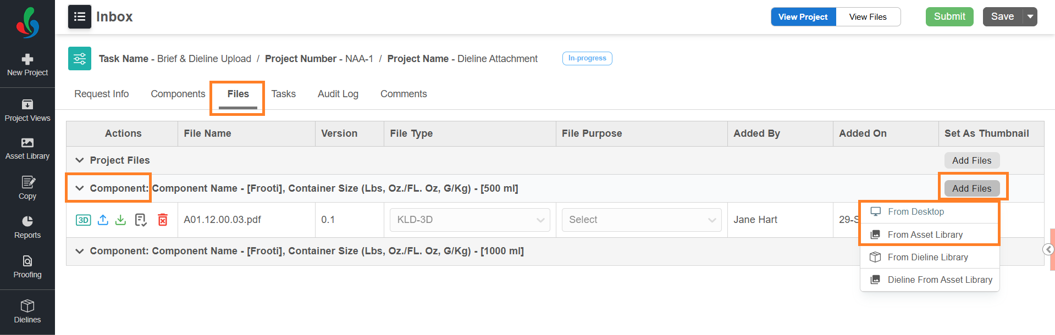Open the File Purpose Select dropdown
1055x335 pixels.
641,220
